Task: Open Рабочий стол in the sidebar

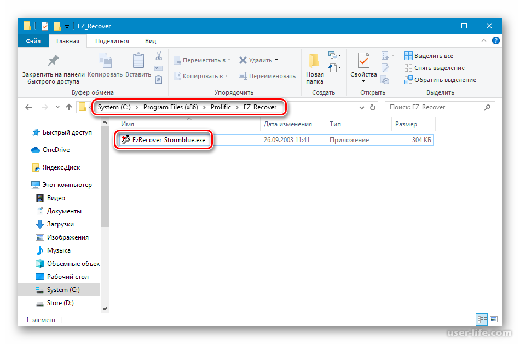Action: click(x=62, y=277)
